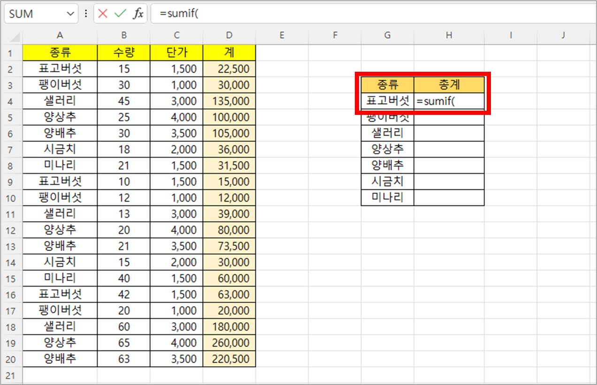This screenshot has width=597, height=385.
Task: Click cell with total 31,500
Action: 229,166
